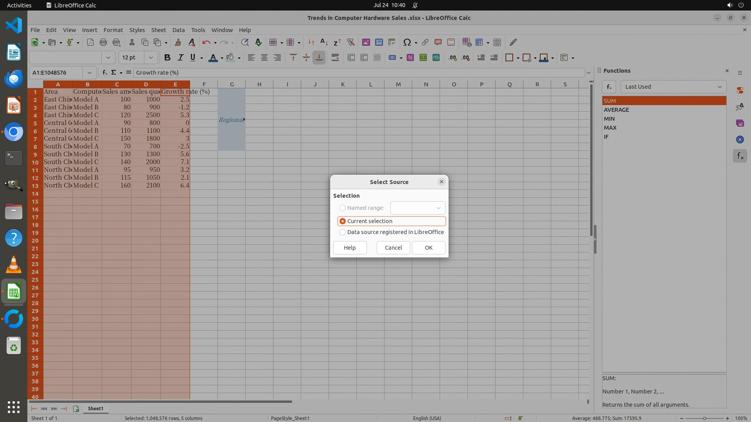Click the Italic formatting icon
The width and height of the screenshot is (751, 422).
click(x=180, y=58)
